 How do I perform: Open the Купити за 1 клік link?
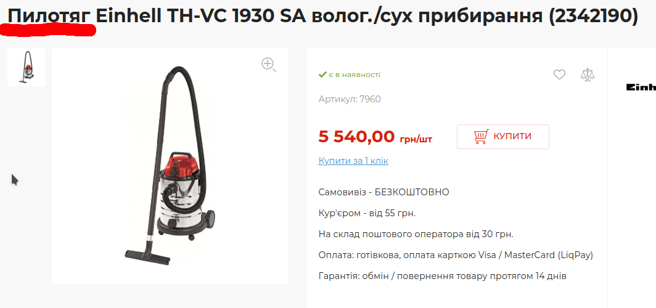pyautogui.click(x=353, y=161)
